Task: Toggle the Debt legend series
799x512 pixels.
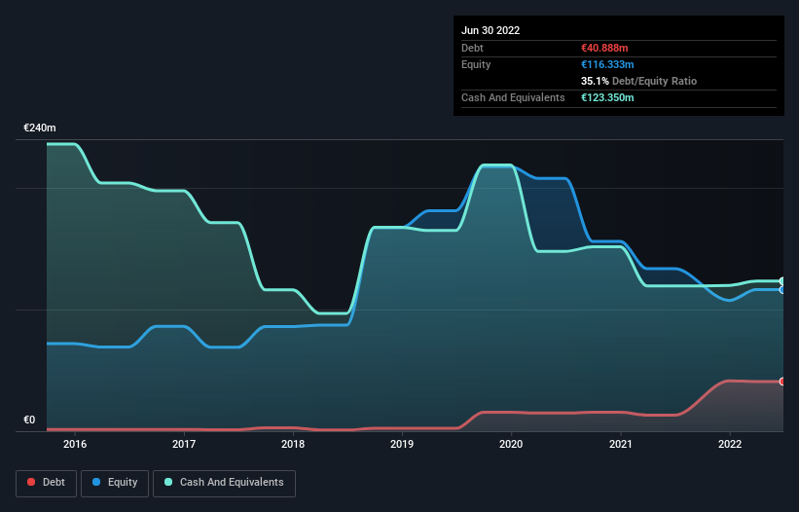Action: (46, 483)
